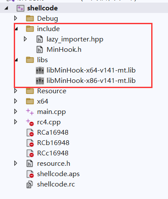Expand the Resource folder
Image resolution: width=168 pixels, height=199 pixels.
[16, 91]
